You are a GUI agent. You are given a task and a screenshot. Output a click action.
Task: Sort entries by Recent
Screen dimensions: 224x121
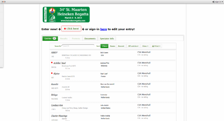pos(121,46)
